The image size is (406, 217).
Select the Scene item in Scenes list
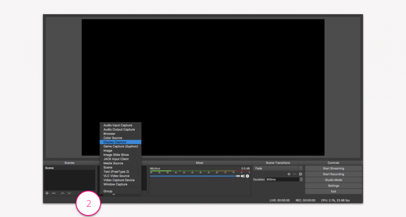(69, 168)
